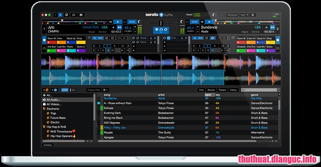321x167 pixels.
Task: Increase deck 1 pitch with plus button
Action: 135,27
